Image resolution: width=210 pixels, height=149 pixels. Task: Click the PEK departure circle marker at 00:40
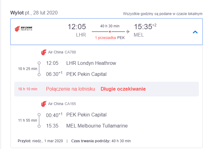[39, 115]
